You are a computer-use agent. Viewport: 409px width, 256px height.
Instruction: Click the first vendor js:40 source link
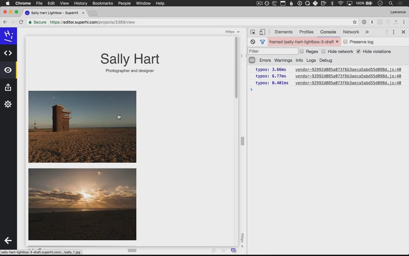(348, 70)
